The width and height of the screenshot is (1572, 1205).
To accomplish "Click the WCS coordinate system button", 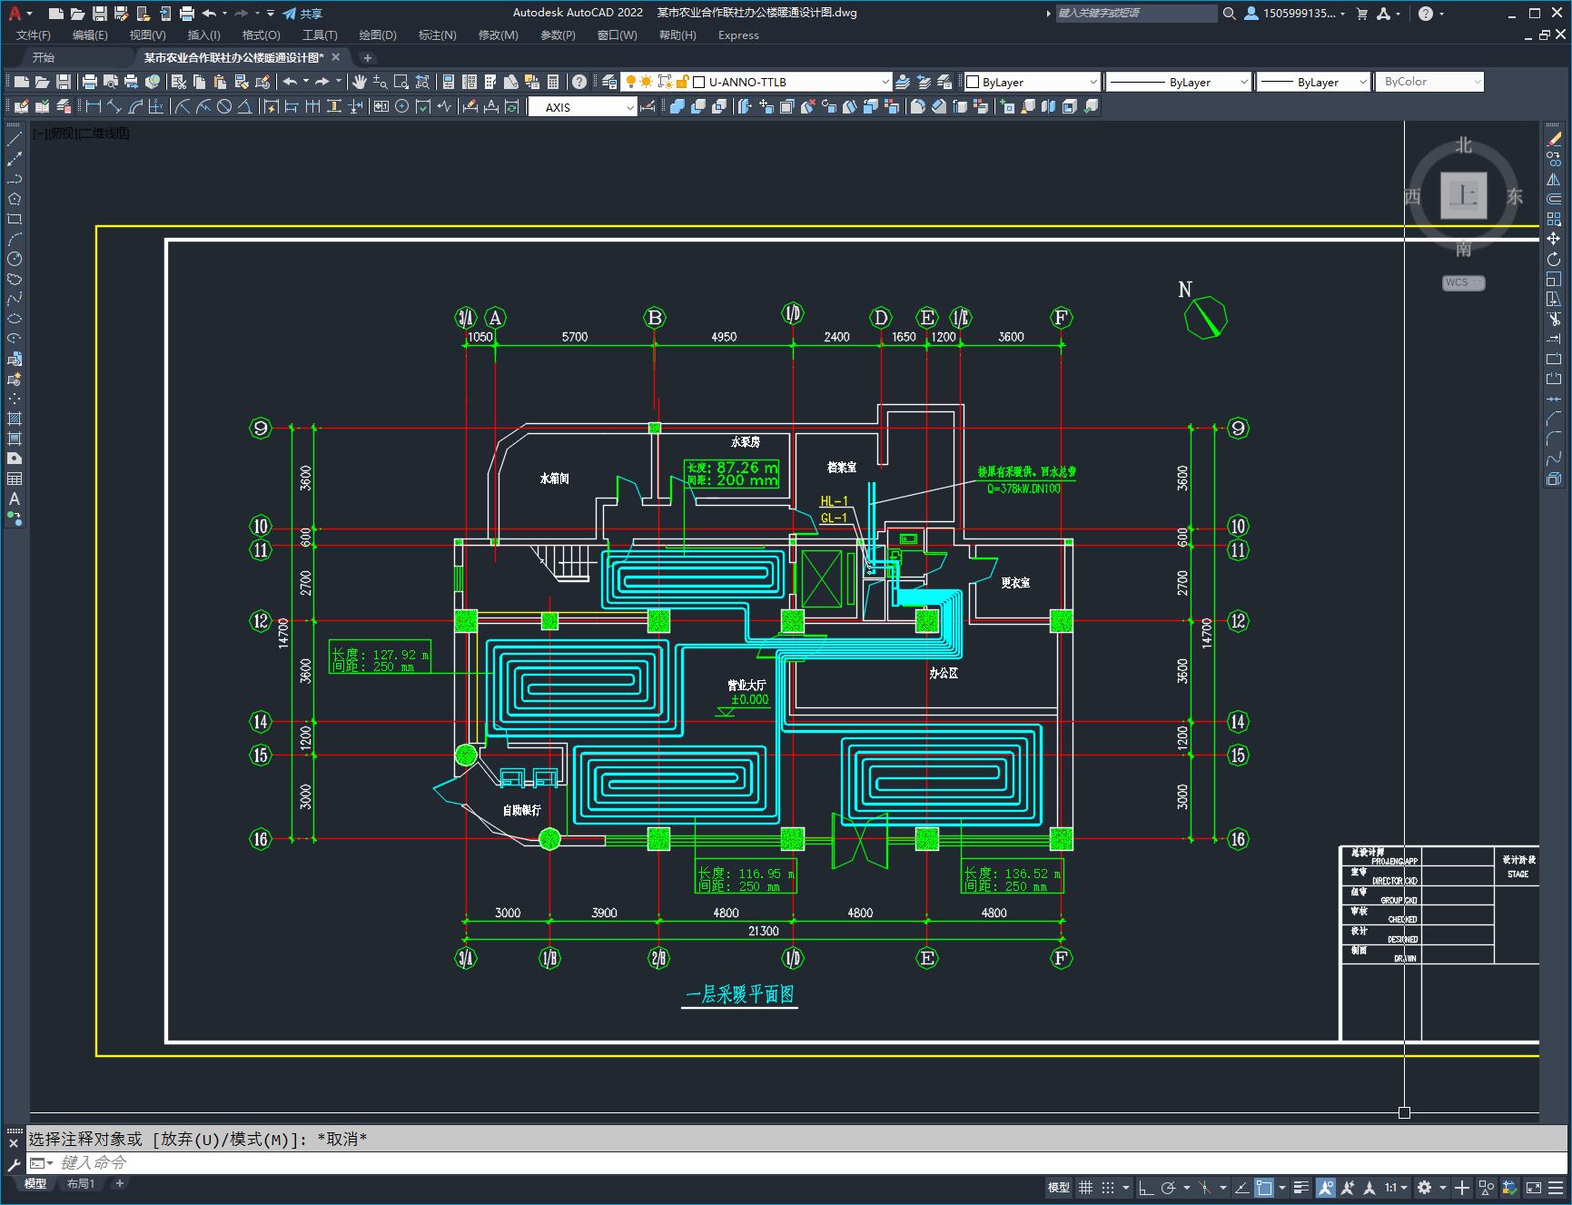I will tap(1463, 282).
